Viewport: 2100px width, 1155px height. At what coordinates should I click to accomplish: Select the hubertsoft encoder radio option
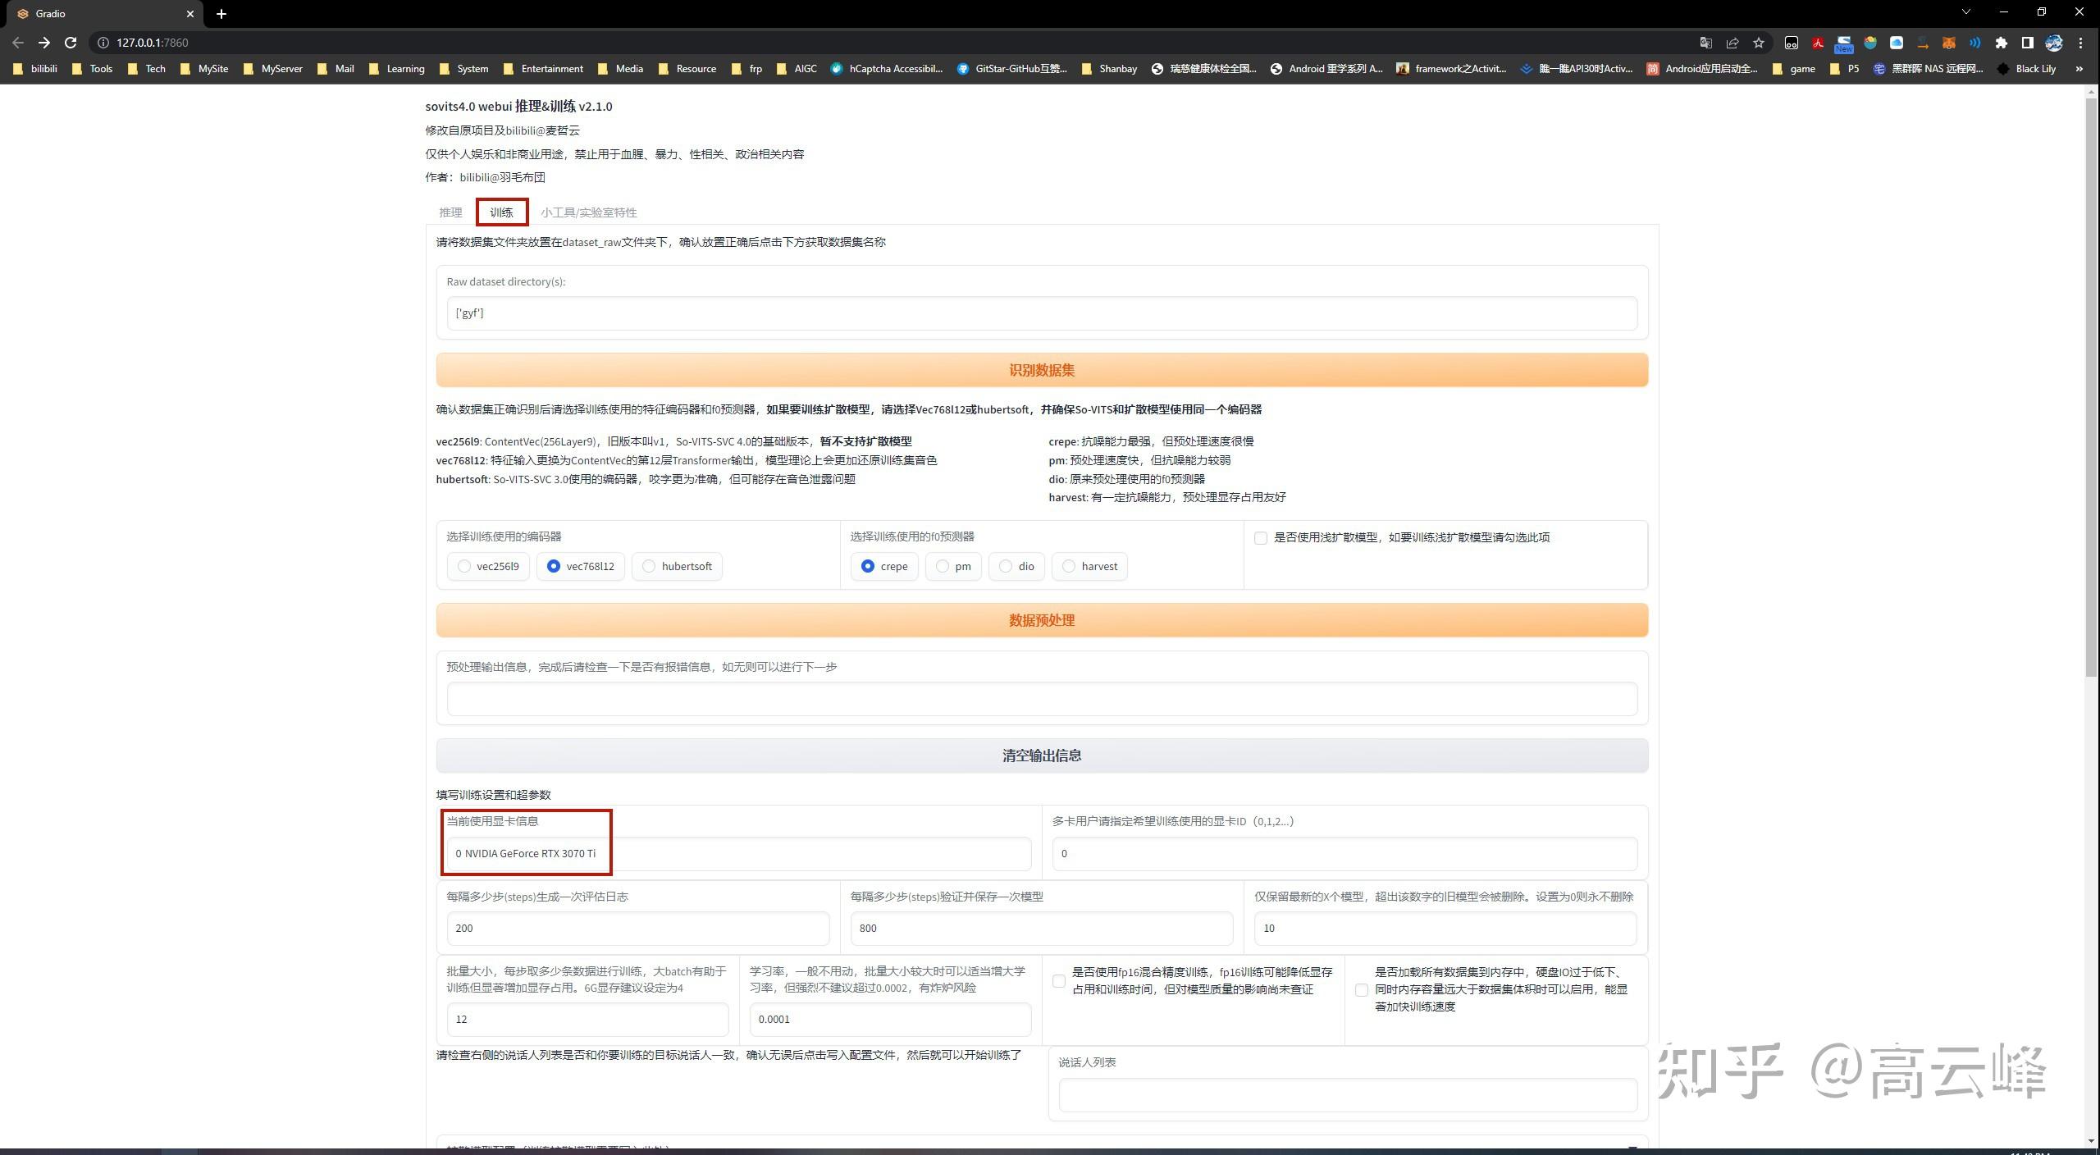point(649,566)
